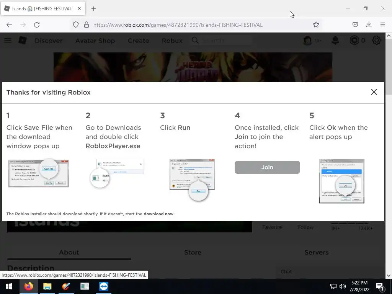
Task: Click the Roblox logo home icon
Action: [x=23, y=40]
